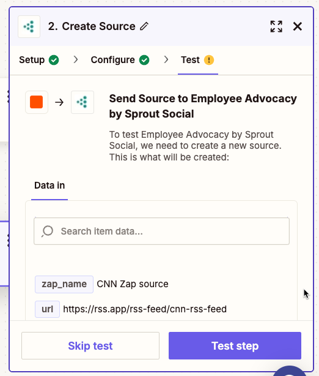The height and width of the screenshot is (376, 319).
Task: Open the Test tab
Action: pyautogui.click(x=197, y=60)
